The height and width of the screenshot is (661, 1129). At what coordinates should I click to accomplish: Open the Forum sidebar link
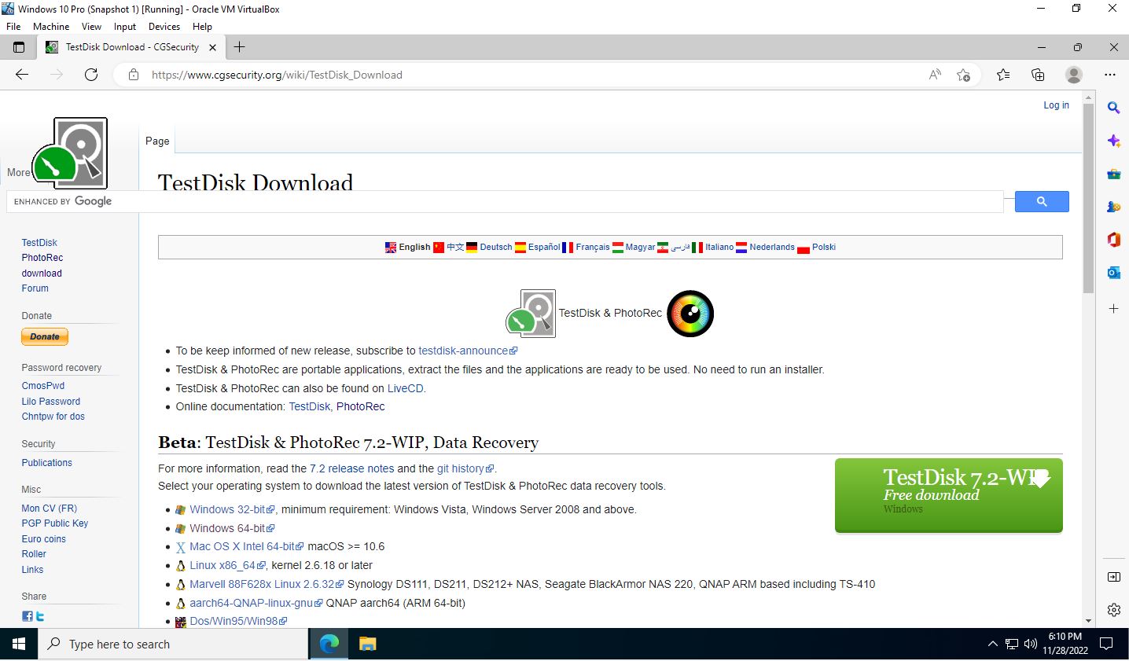(35, 288)
